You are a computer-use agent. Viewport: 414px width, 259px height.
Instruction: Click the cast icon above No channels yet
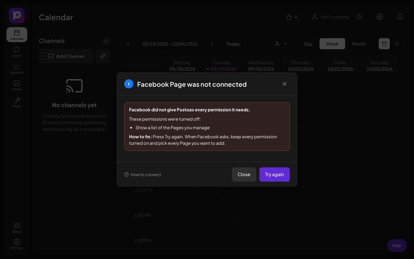(74, 86)
